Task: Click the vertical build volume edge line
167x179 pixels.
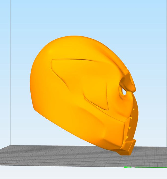Action: (10, 77)
